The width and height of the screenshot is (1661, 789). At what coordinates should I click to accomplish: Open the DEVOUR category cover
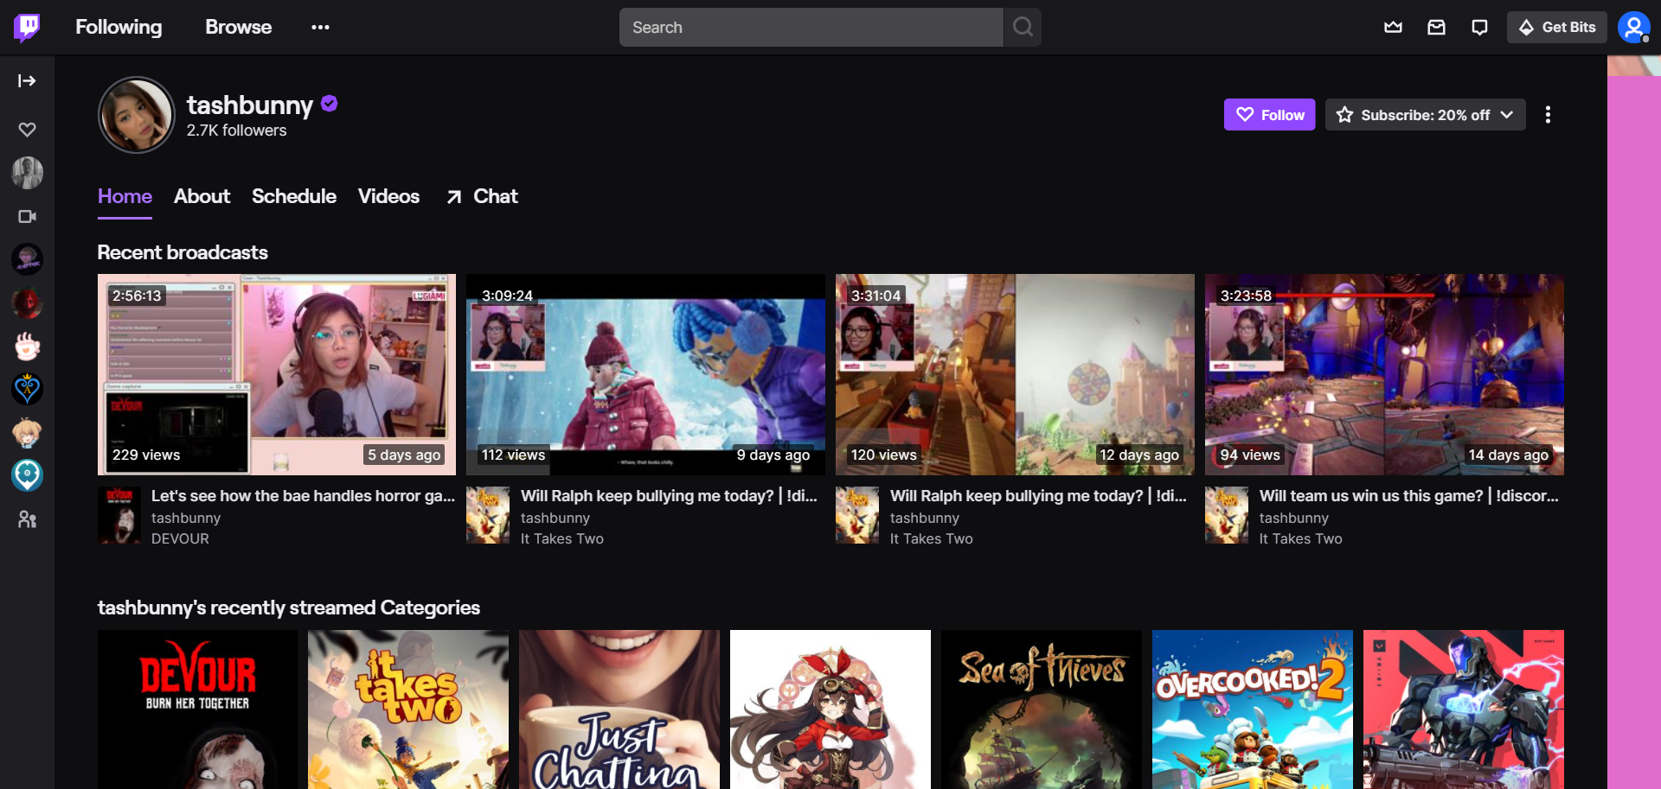[x=197, y=709]
